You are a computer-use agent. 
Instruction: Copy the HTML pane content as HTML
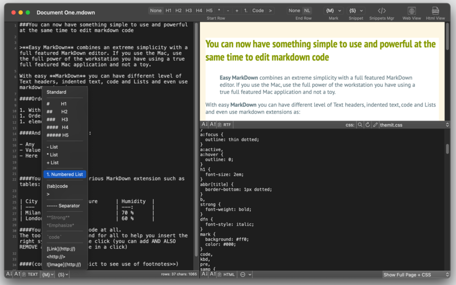226,274
